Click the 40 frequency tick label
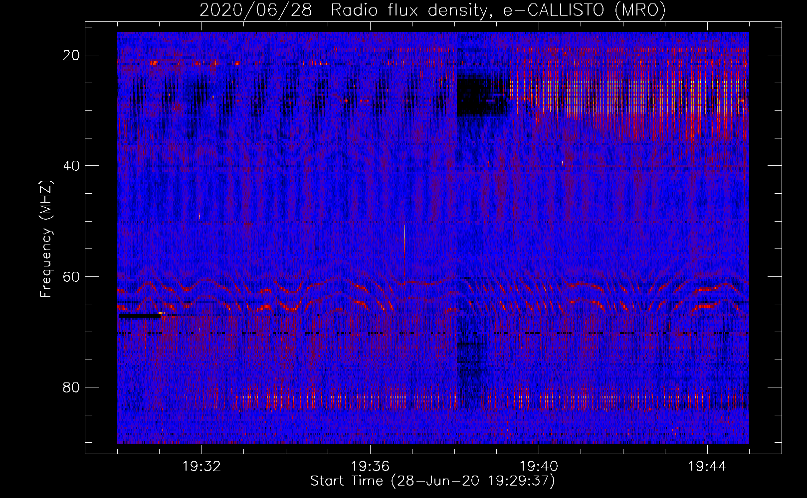This screenshot has width=807, height=498. pos(72,166)
